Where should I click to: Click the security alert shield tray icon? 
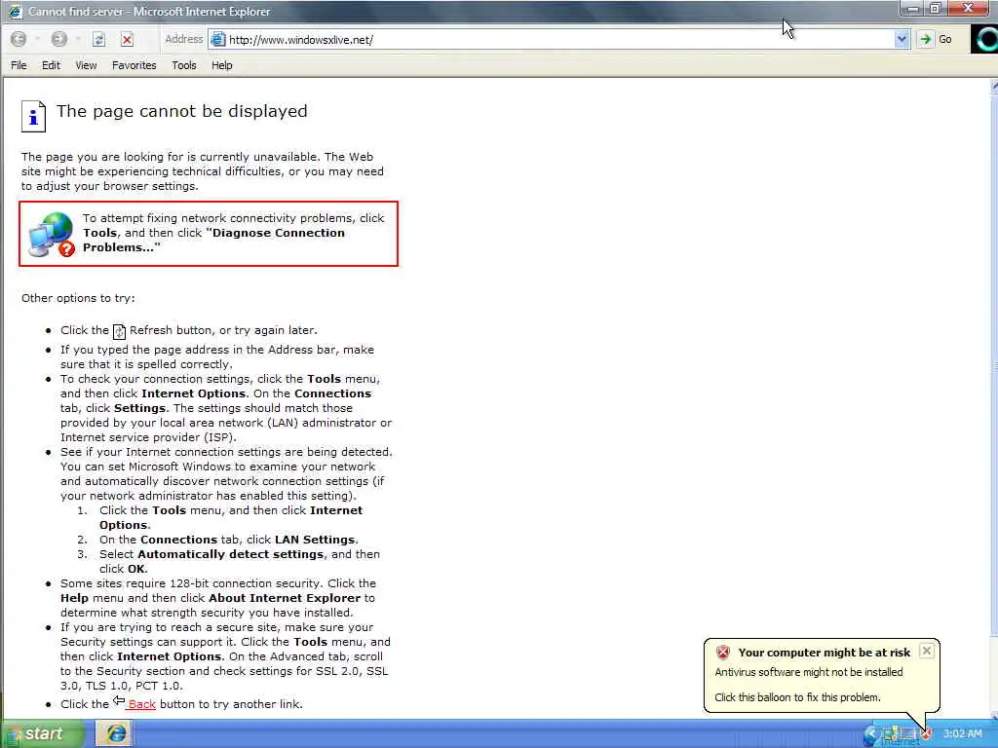927,734
